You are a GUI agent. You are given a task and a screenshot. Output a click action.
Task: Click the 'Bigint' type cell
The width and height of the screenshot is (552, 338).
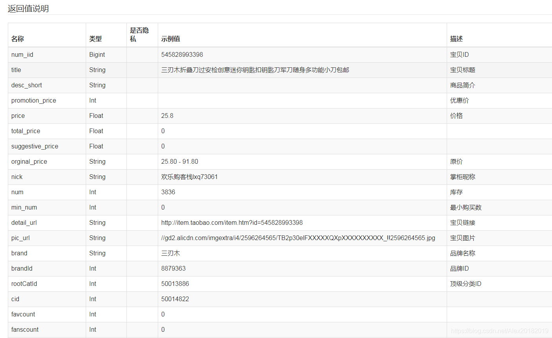pos(97,54)
